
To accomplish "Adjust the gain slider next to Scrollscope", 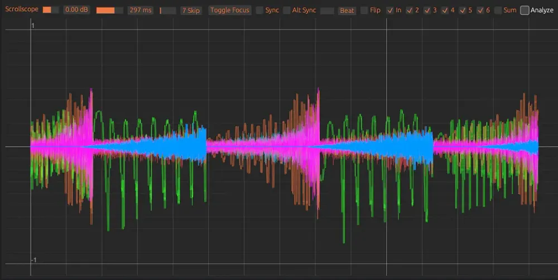I will [x=51, y=11].
